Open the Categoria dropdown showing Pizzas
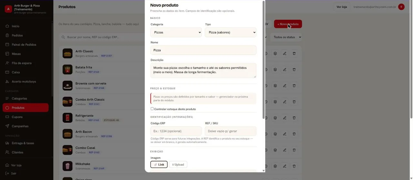This screenshot has height=180, width=413. coord(176,32)
